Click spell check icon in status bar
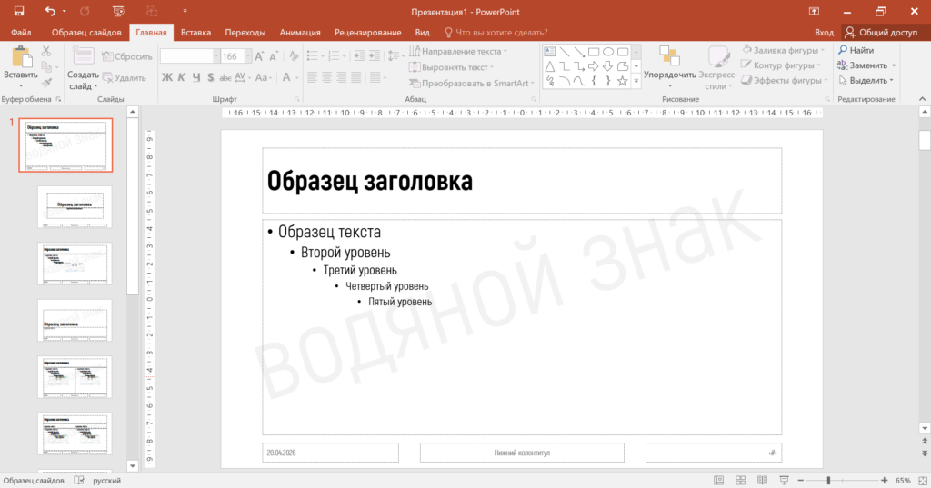931x488 pixels. tap(79, 481)
